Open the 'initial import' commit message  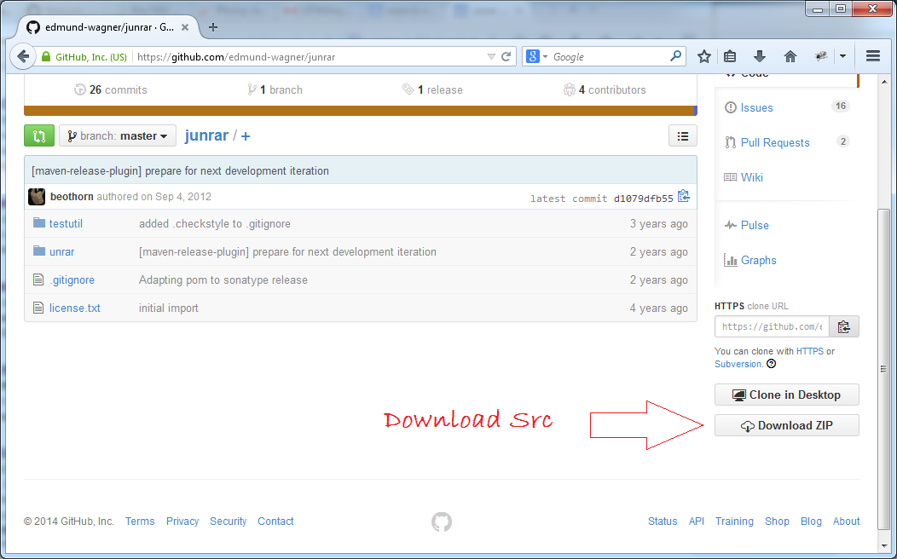[x=168, y=308]
